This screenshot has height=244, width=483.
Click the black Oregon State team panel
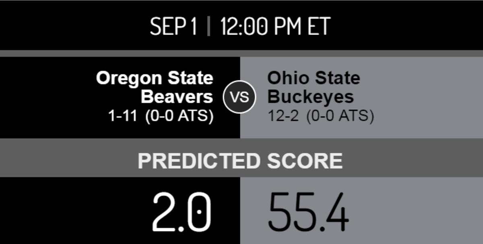[120, 97]
